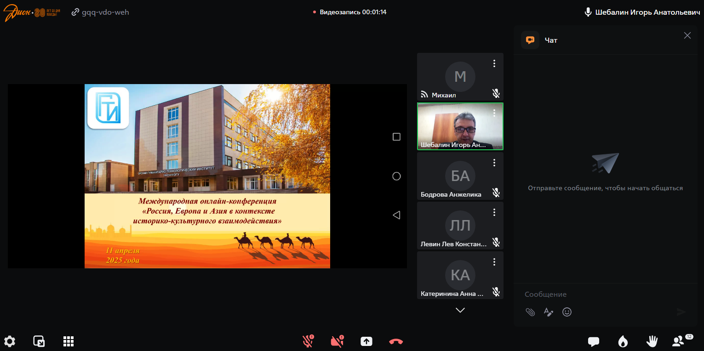
Task: Tap the Android triangle back button
Action: coord(396,215)
